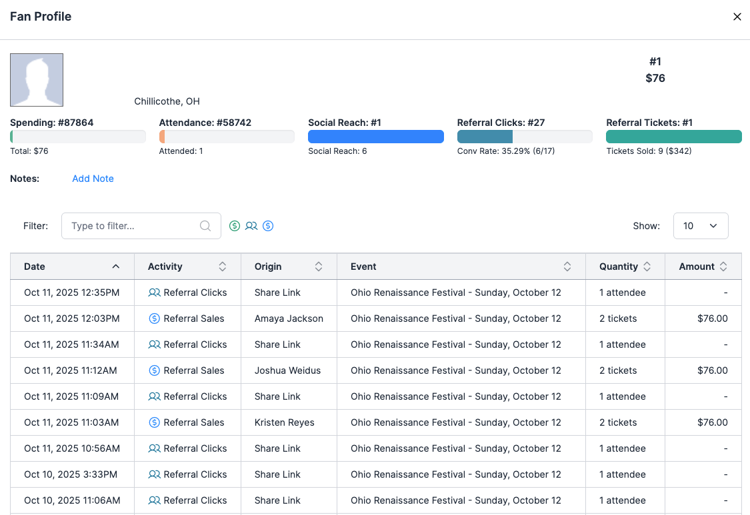
Task: Sort table by Activity column
Action: pyautogui.click(x=223, y=266)
